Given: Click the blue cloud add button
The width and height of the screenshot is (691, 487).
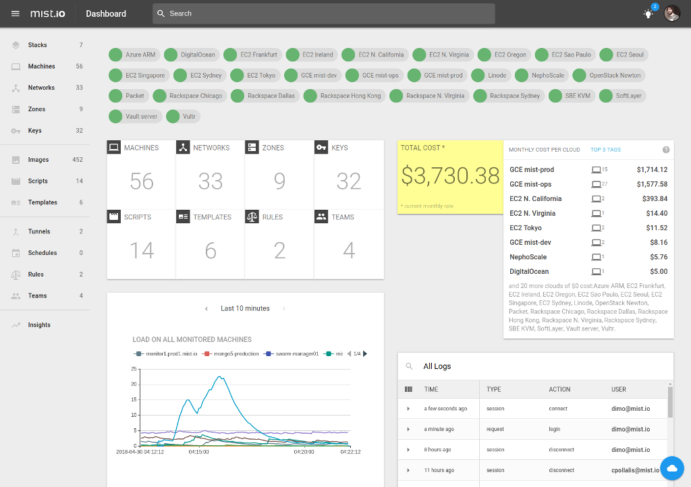Looking at the screenshot, I should click(671, 468).
